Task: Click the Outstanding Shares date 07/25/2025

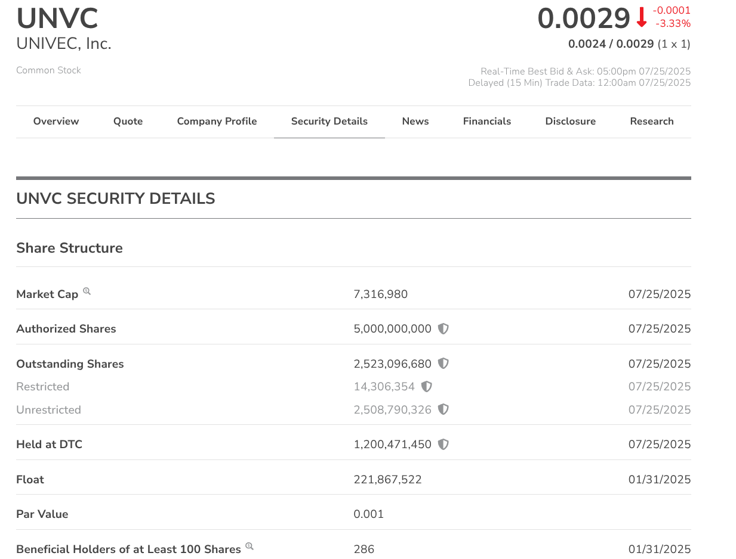Action: click(660, 364)
